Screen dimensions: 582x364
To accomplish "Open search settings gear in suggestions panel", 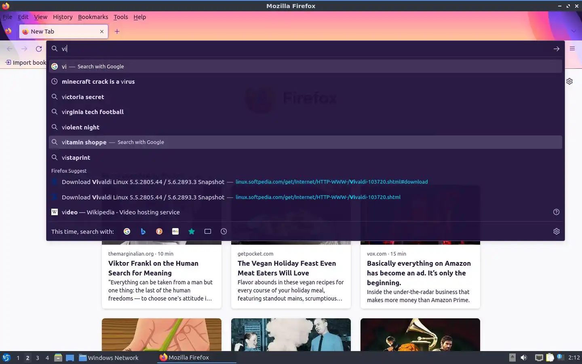I will click(557, 231).
